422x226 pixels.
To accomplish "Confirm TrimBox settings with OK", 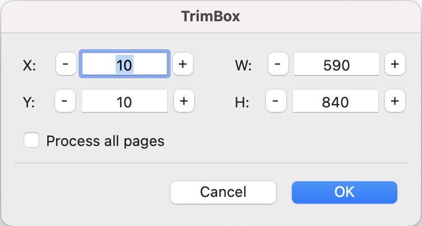I will 344,192.
